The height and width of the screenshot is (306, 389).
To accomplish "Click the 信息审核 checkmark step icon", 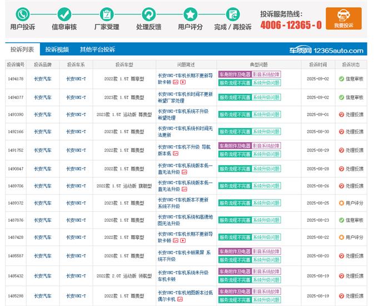I will pyautogui.click(x=64, y=14).
